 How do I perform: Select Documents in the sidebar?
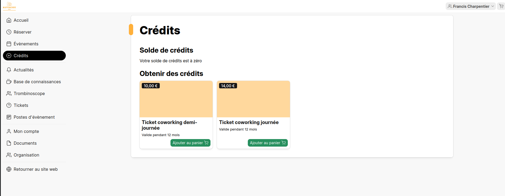pyautogui.click(x=25, y=143)
